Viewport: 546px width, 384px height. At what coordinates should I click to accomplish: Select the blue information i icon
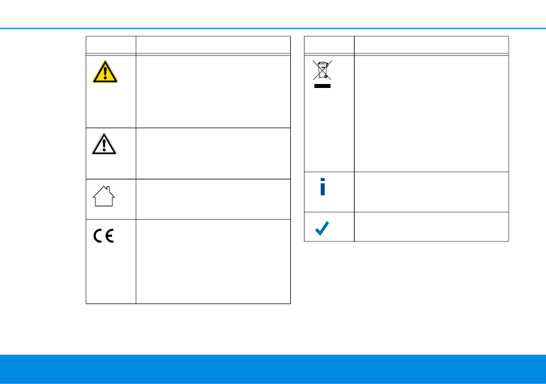322,187
